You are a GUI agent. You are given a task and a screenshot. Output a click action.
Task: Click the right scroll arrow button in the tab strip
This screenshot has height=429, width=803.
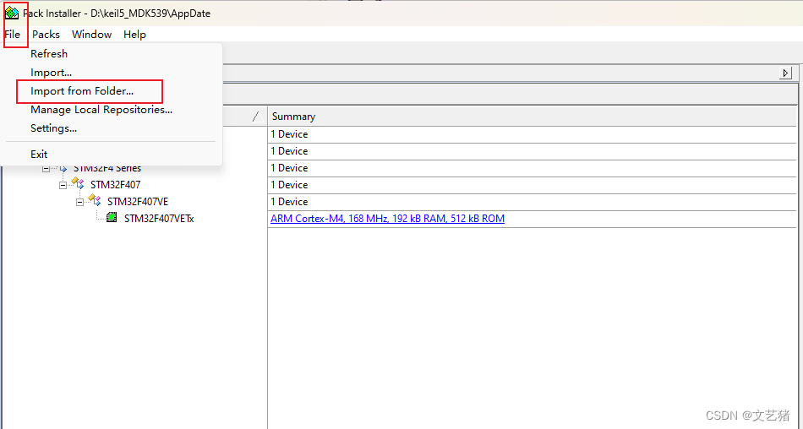click(x=785, y=73)
